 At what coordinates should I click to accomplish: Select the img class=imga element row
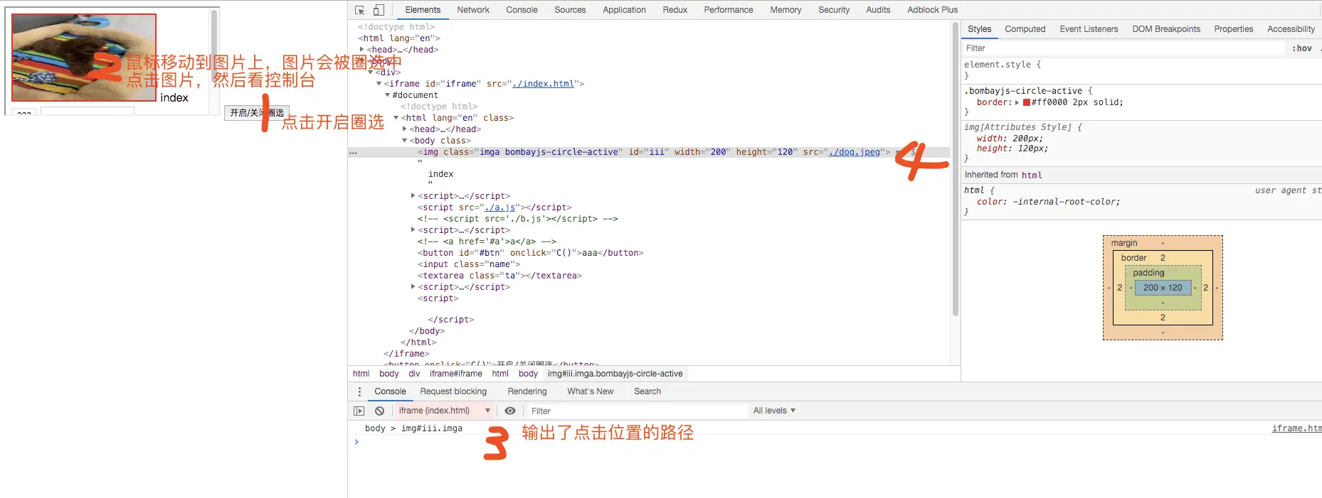pos(649,152)
